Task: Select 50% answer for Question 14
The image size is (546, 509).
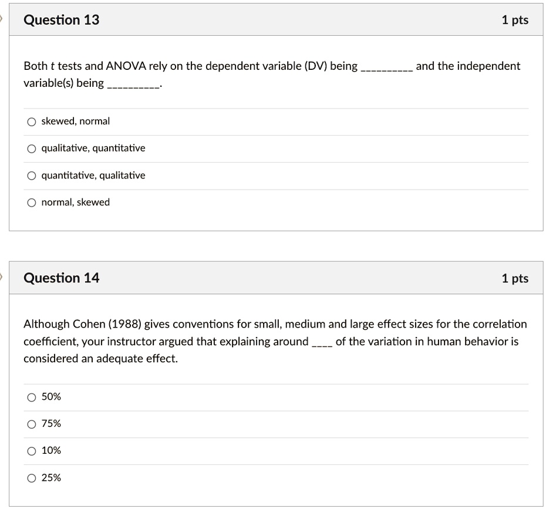Action: pyautogui.click(x=32, y=397)
